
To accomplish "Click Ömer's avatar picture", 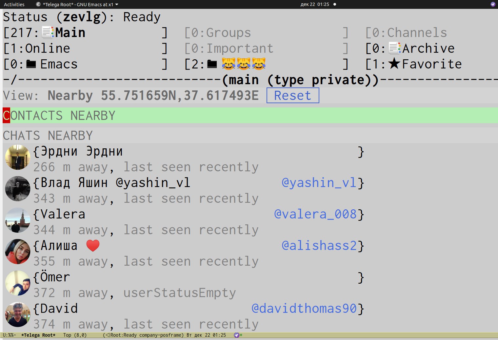I will pos(18,283).
